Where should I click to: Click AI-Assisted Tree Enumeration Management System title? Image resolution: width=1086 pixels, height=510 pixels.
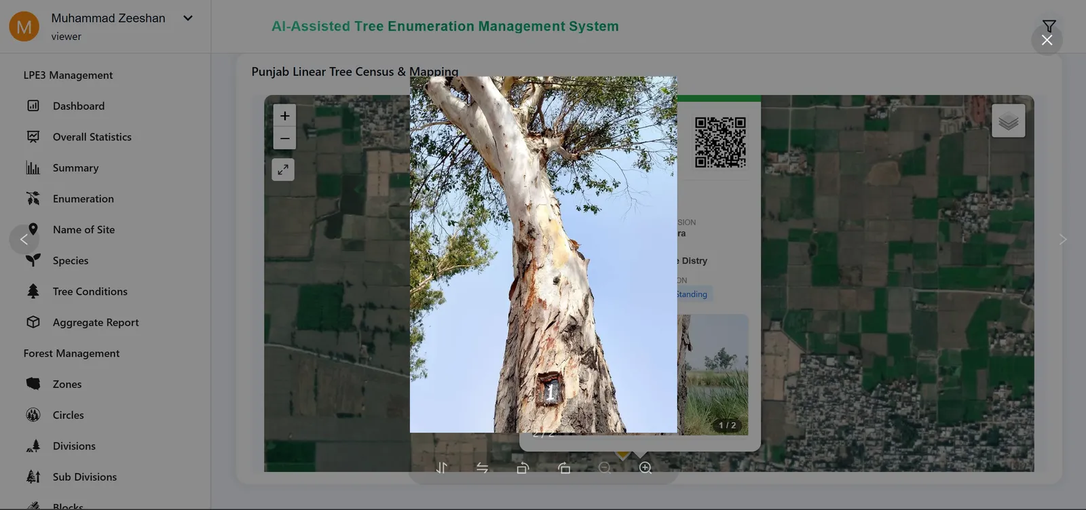[x=445, y=26]
